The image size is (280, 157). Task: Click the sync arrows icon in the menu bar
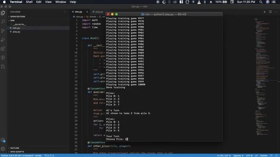tap(187, 2)
